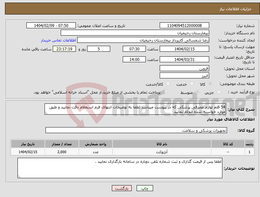260x197 pixels.
Task: Click the شماره نیاز field 1104094512000008
Action: (184, 25)
